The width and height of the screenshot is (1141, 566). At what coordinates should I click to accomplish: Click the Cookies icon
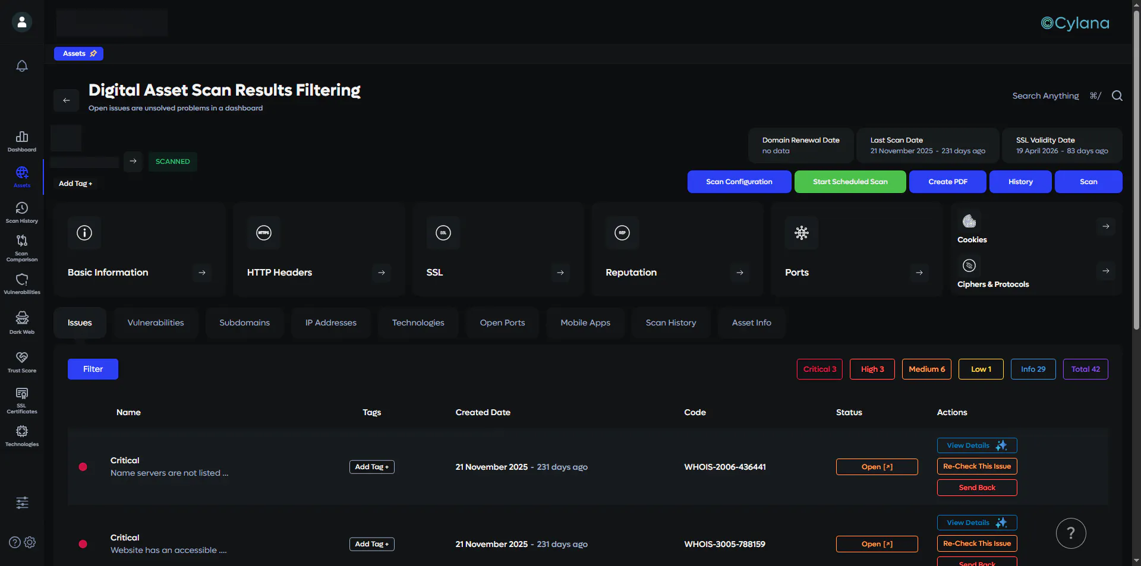point(969,221)
